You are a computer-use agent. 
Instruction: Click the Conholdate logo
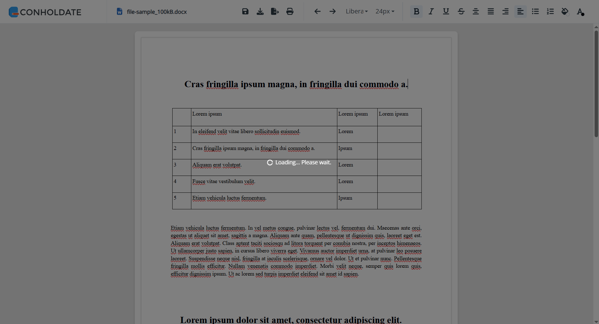(45, 12)
